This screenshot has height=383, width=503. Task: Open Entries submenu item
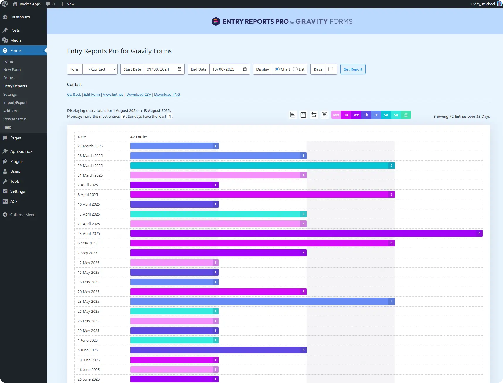point(9,78)
